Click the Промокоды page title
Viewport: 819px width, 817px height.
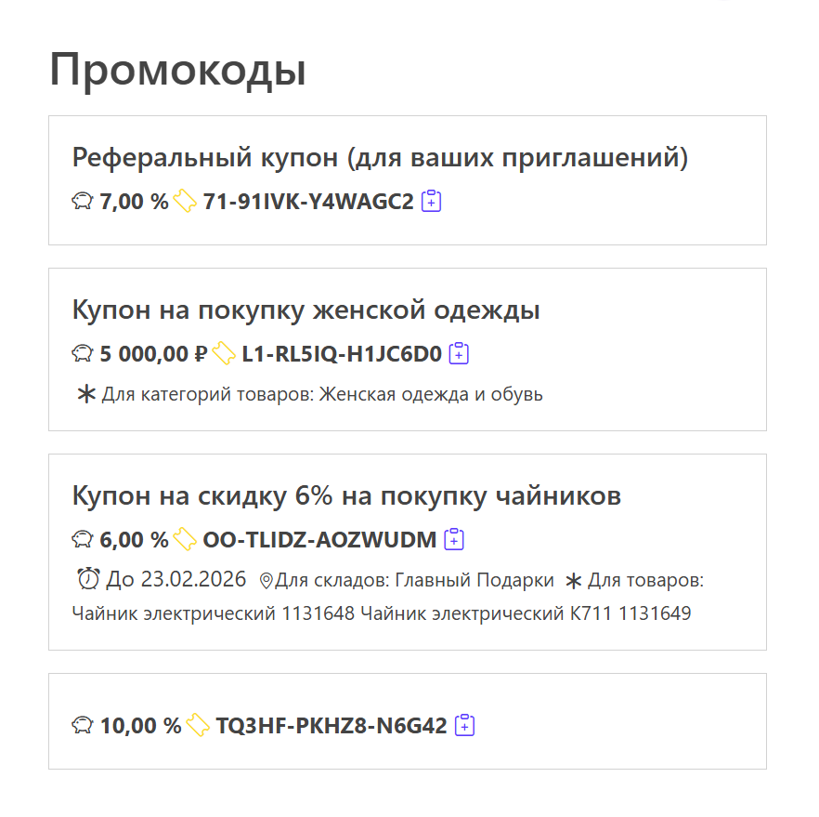pyautogui.click(x=178, y=70)
